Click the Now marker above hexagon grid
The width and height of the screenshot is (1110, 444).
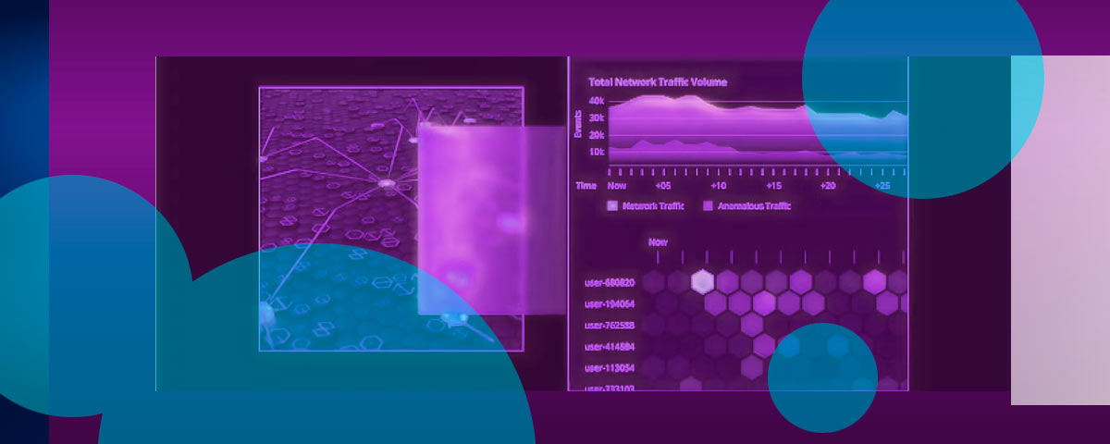point(658,242)
